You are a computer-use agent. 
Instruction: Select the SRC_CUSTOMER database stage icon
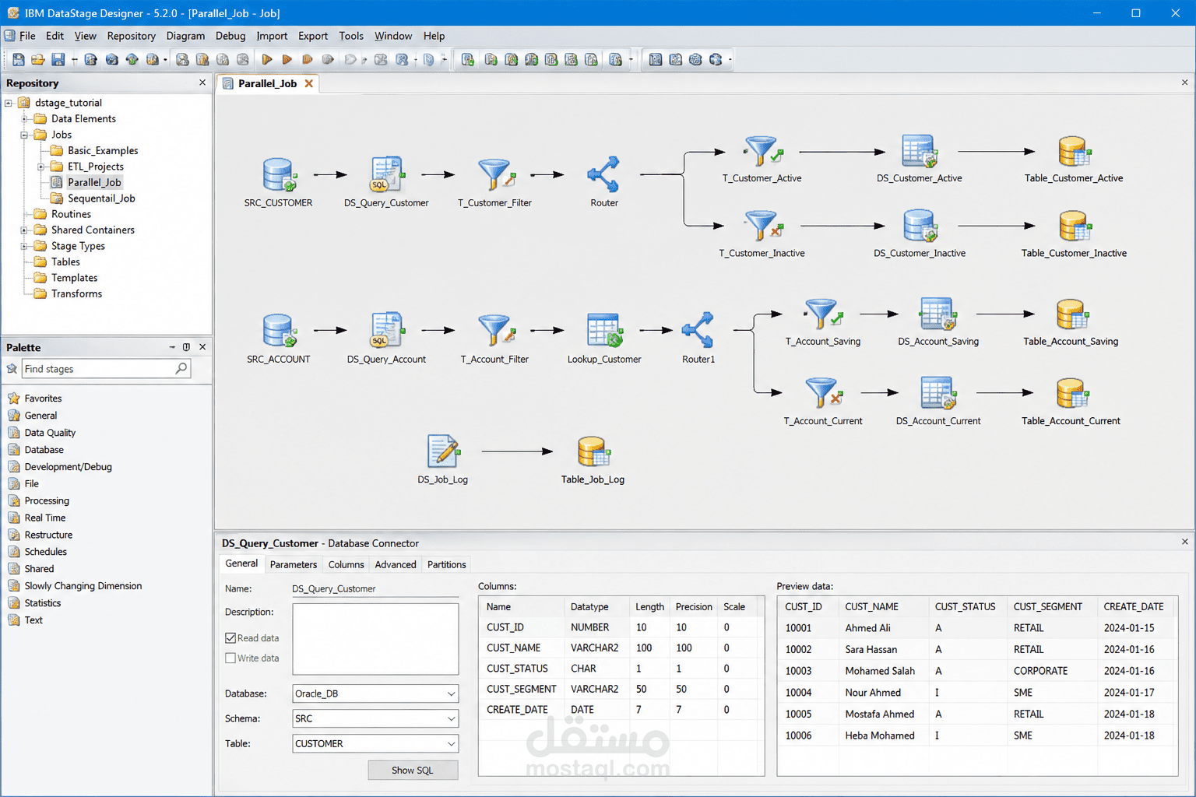coord(280,175)
